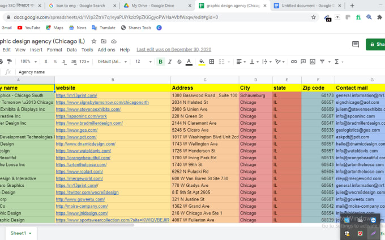Open the Edit menu
This screenshot has height=240, width=385.
pos(6,50)
